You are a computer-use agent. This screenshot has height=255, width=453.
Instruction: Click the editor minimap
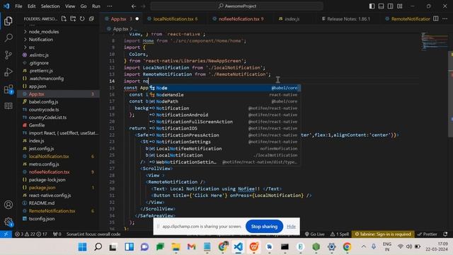pos(434,42)
